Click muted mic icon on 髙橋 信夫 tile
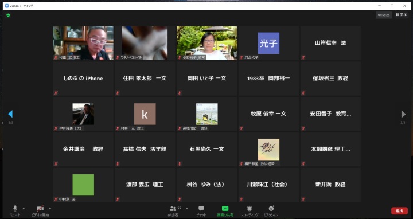The width and height of the screenshot is (413, 219). (x=118, y=164)
